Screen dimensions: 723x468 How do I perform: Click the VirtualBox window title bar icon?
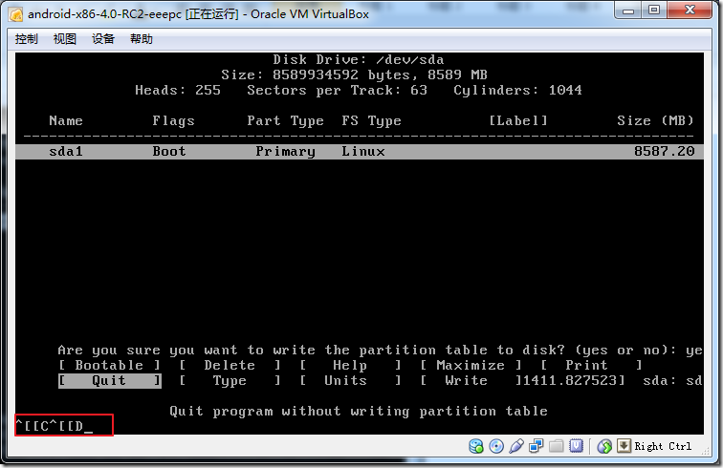15,14
